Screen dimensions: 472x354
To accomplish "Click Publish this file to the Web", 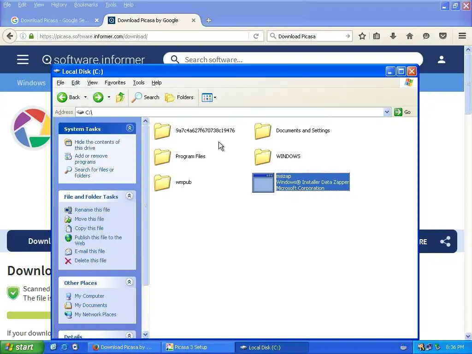I will (98, 240).
